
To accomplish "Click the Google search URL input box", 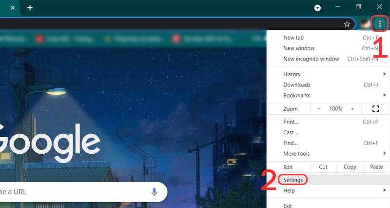I will pos(73,192).
